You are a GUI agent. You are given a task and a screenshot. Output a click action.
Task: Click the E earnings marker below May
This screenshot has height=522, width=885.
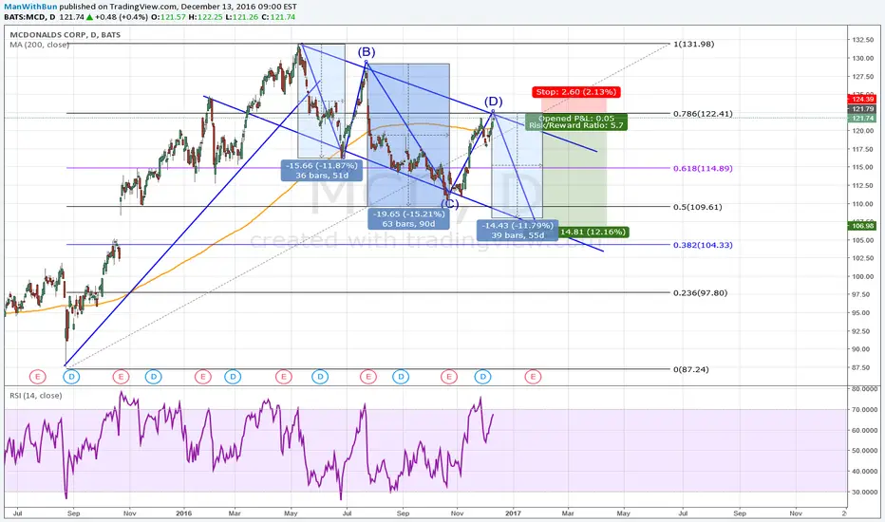pyautogui.click(x=283, y=377)
